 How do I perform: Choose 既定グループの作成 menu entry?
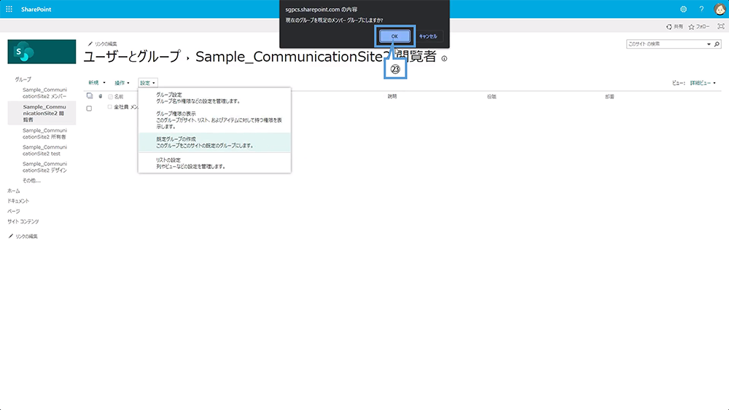click(x=214, y=142)
